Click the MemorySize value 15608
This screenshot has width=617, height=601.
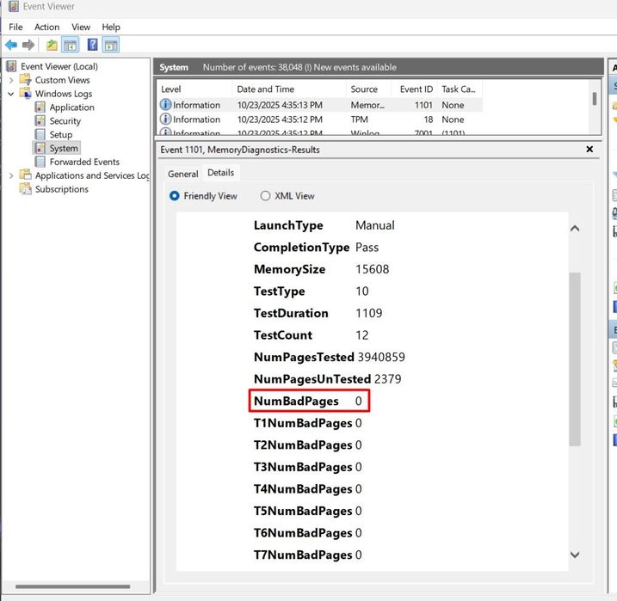pyautogui.click(x=373, y=269)
